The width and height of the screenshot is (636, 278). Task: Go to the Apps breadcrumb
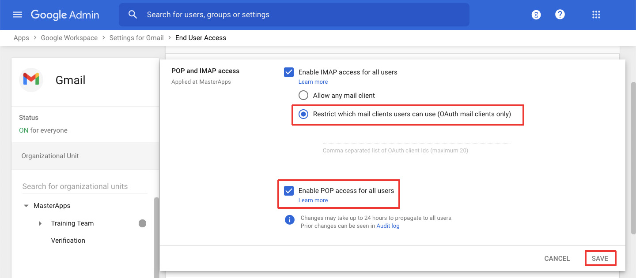(21, 37)
